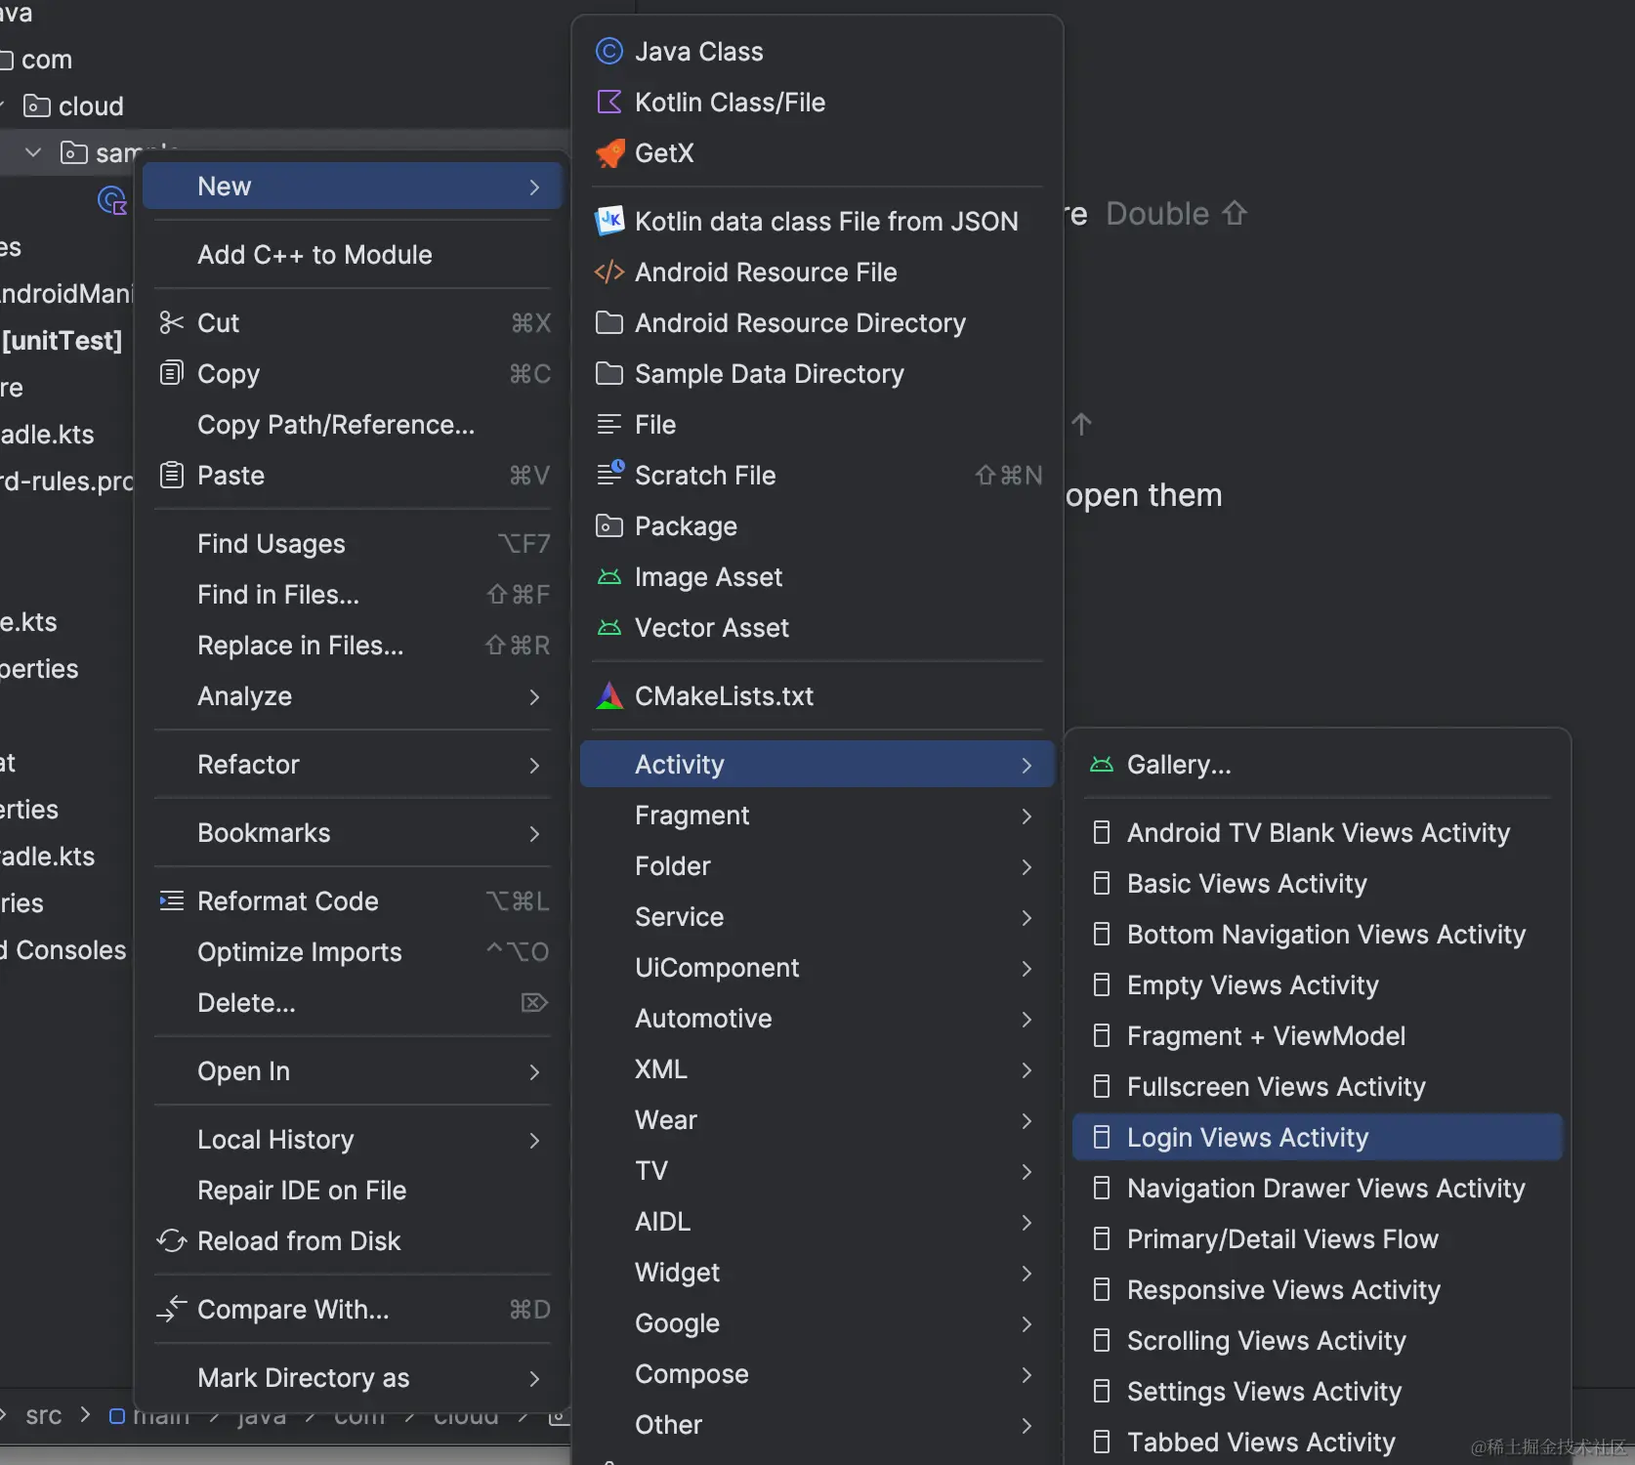Expand the Folder submenu arrow
The height and width of the screenshot is (1465, 1635).
click(1027, 866)
